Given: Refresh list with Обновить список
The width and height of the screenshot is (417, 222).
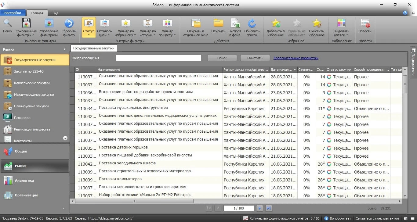Looking at the screenshot, I should (252, 27).
